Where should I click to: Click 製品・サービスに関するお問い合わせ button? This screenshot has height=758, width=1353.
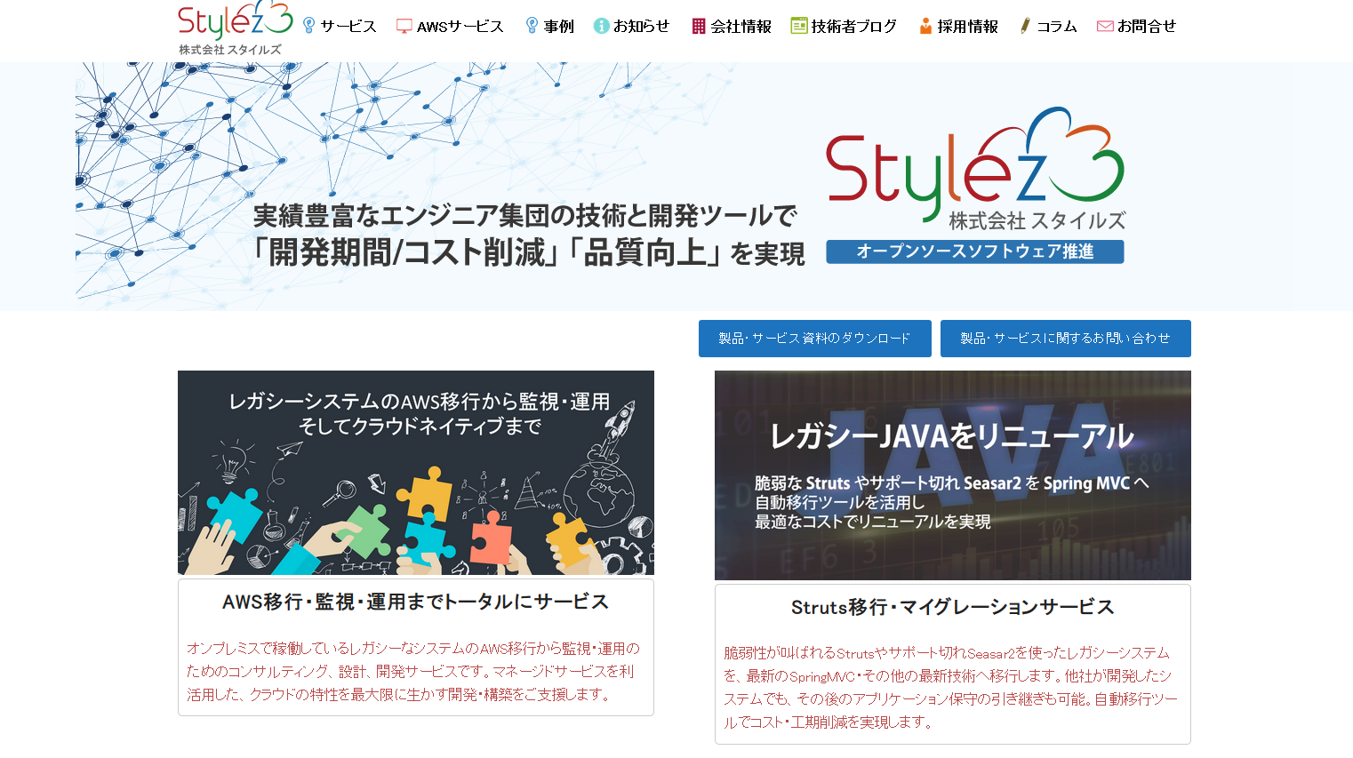(x=1066, y=339)
